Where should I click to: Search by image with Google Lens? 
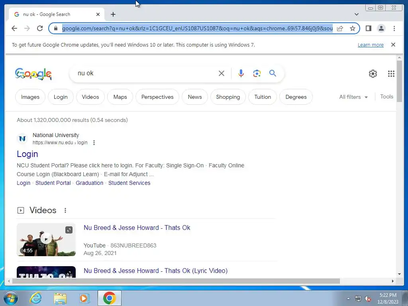pos(257,73)
